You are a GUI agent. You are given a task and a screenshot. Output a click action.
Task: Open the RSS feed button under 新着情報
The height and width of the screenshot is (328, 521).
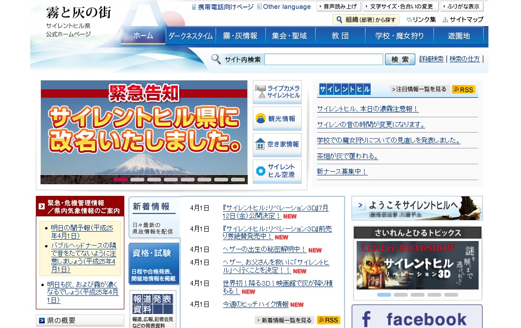(x=329, y=320)
